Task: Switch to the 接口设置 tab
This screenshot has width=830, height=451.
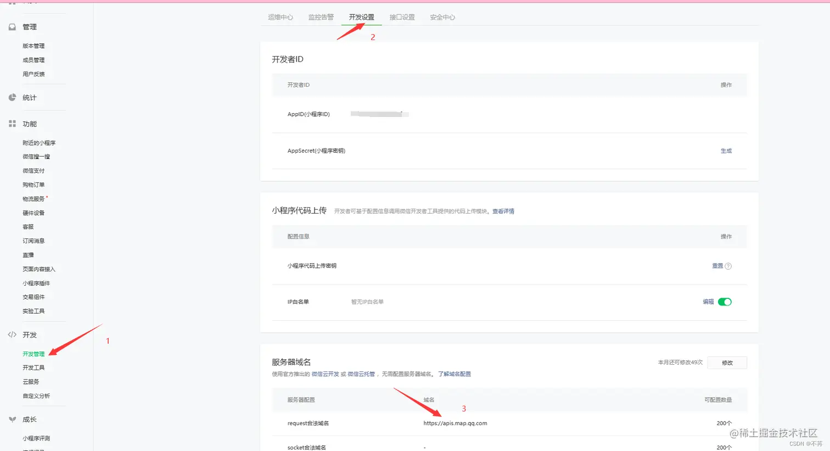Action: click(x=402, y=17)
